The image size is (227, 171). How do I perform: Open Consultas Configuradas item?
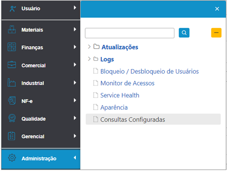pos(153,119)
